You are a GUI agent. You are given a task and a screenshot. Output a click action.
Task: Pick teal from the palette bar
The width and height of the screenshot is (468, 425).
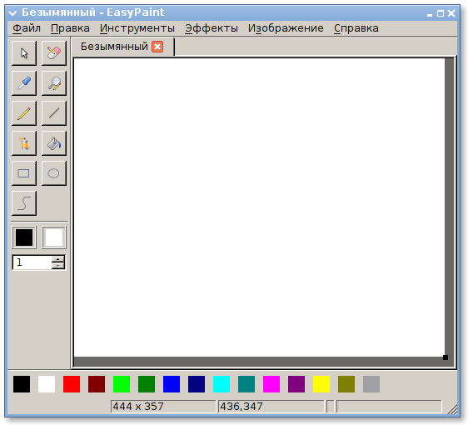(246, 384)
